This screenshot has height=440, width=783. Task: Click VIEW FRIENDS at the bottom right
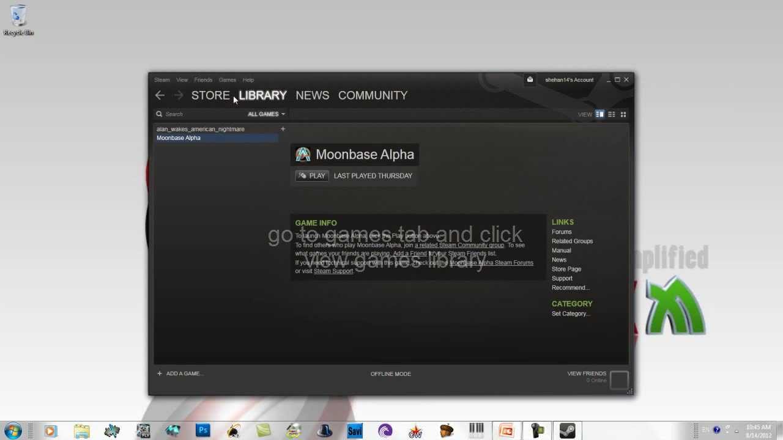[x=587, y=373]
